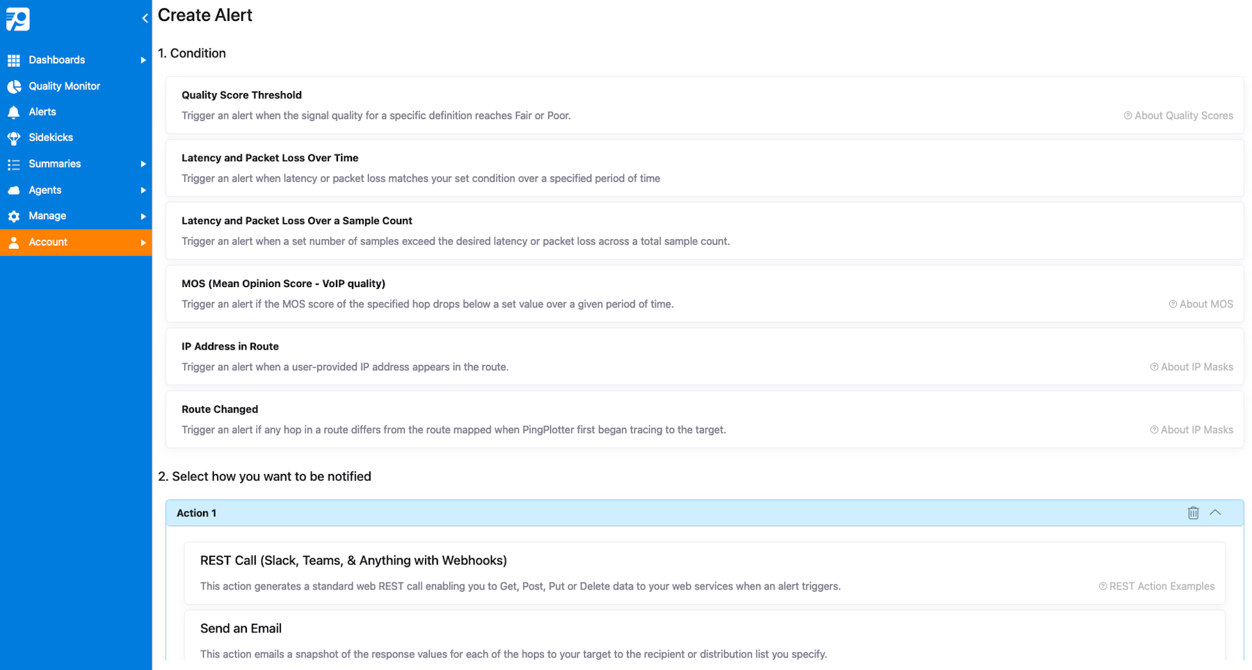Expand the Agents submenu arrow
Viewport: 1252px width, 670px height.
143,190
